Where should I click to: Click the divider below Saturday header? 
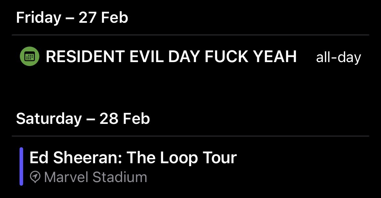click(x=190, y=136)
